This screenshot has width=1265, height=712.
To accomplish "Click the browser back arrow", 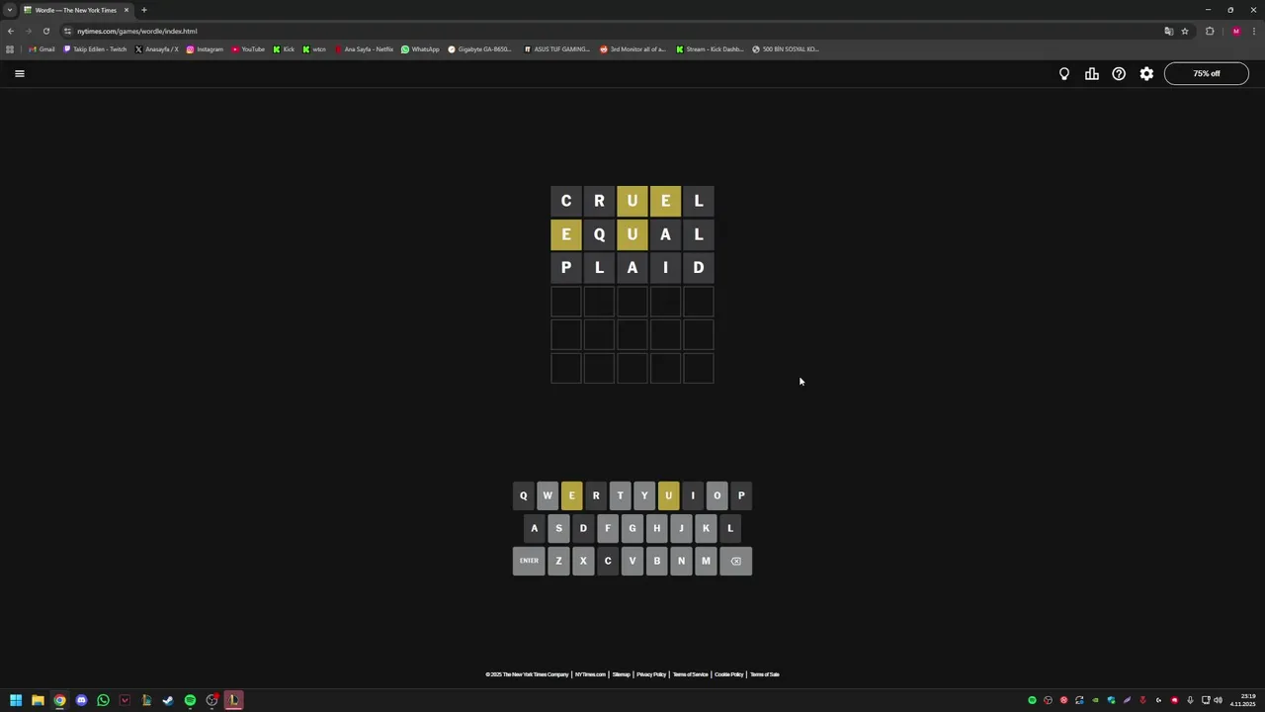I will pyautogui.click(x=11, y=31).
